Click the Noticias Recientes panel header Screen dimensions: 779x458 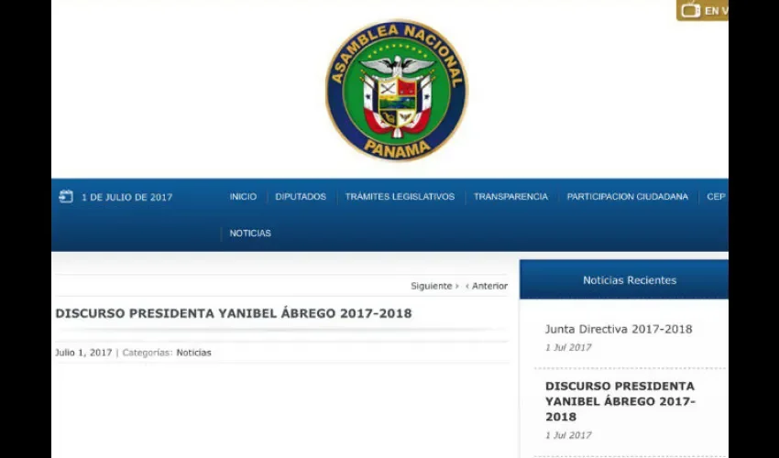click(x=624, y=279)
